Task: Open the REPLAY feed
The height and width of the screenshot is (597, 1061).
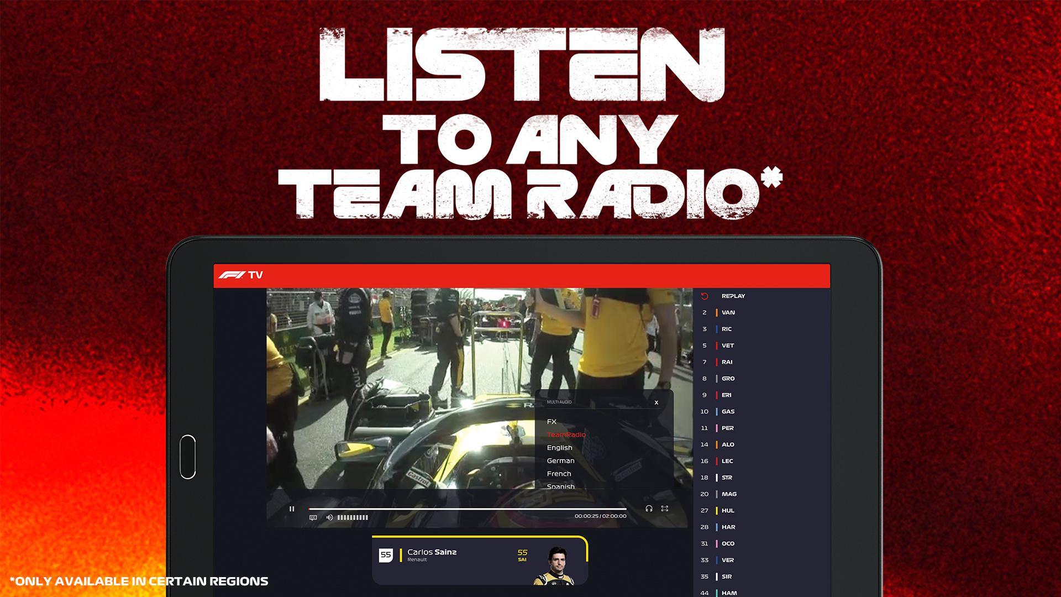Action: click(x=733, y=296)
